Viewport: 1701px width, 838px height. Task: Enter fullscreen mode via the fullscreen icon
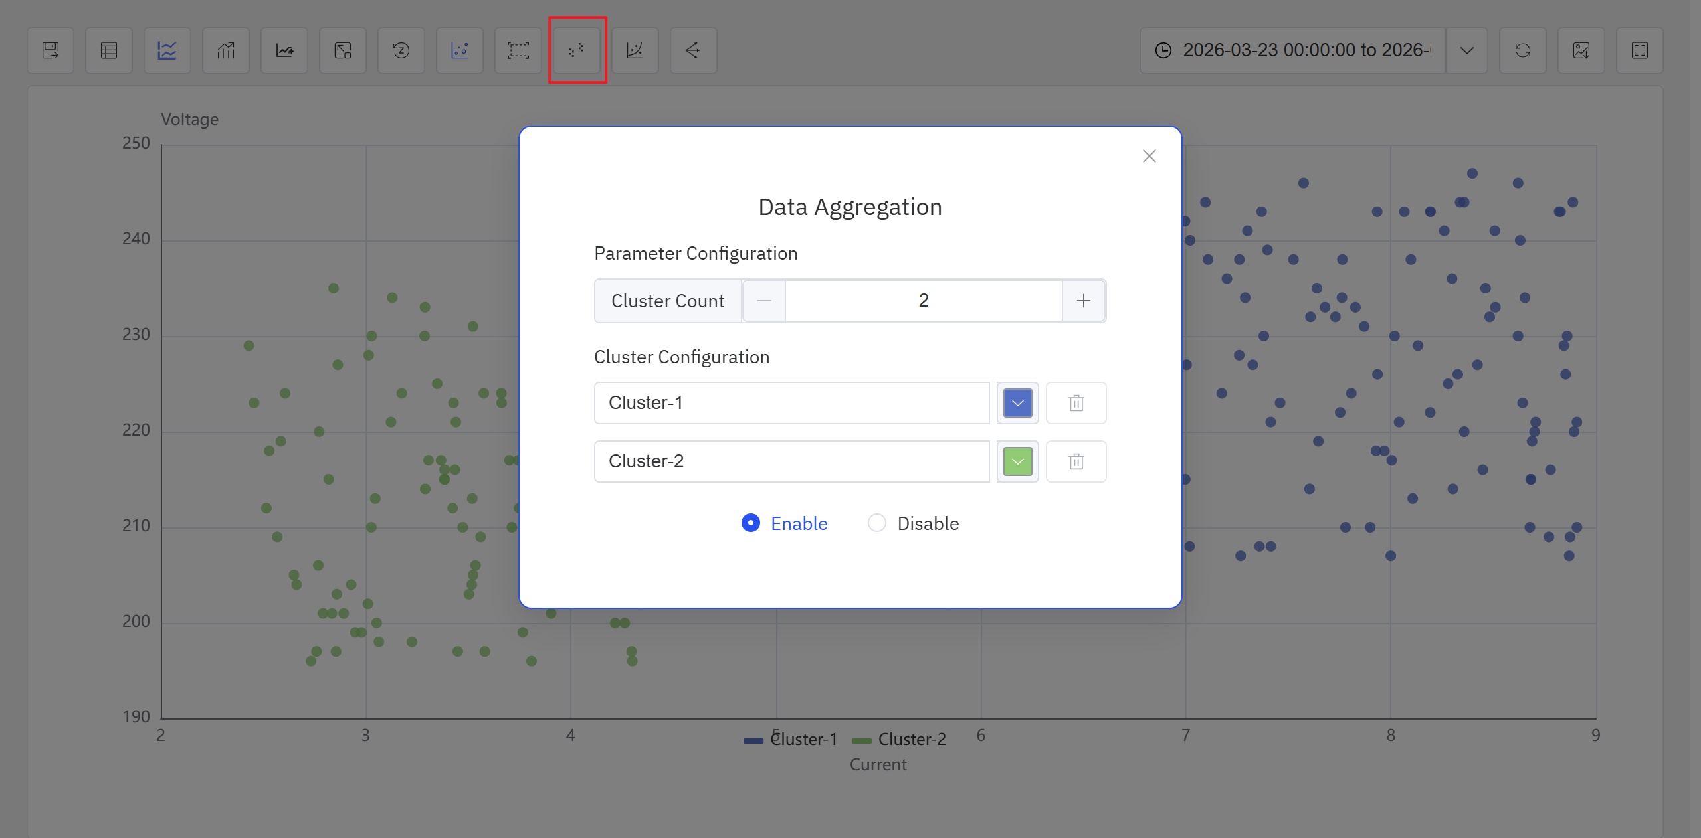click(x=1640, y=50)
